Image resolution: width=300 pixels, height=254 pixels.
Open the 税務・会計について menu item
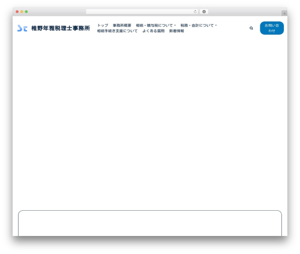pyautogui.click(x=197, y=25)
